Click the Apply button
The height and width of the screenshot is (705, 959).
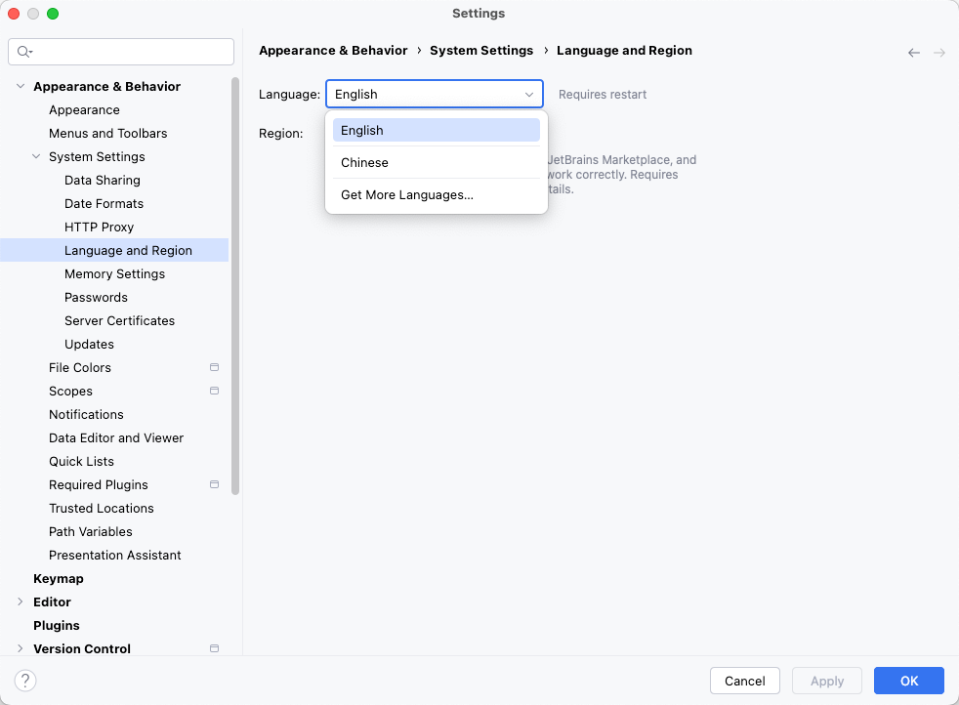click(827, 682)
